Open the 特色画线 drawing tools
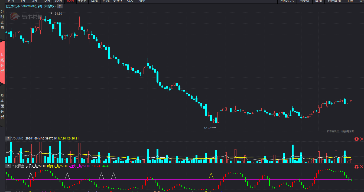Screen dimensions: 364x192 click(x=334, y=1)
